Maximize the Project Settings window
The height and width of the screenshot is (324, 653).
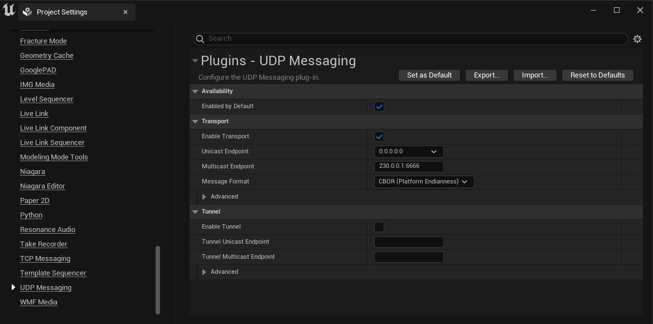(617, 11)
